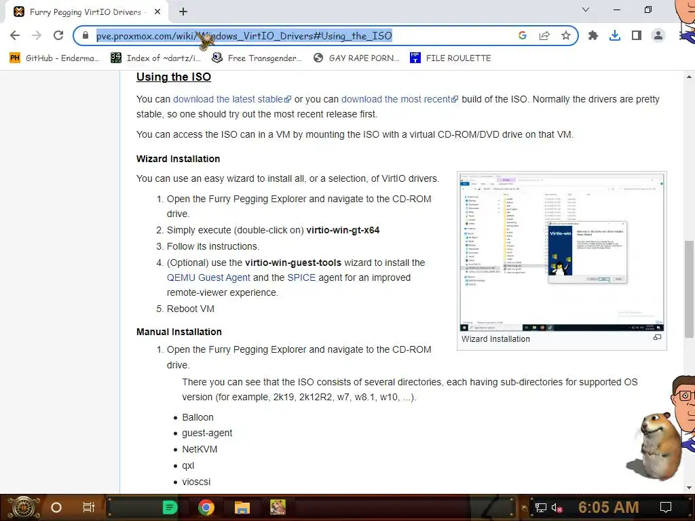The image size is (695, 521).
Task: Click the browser forward arrow
Action: tap(37, 35)
